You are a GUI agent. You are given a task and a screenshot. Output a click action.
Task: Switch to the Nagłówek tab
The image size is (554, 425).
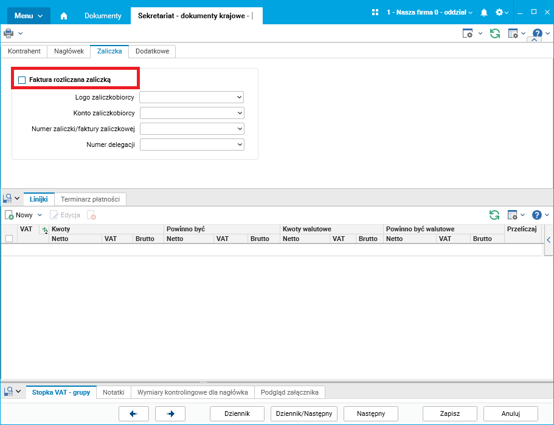point(69,51)
